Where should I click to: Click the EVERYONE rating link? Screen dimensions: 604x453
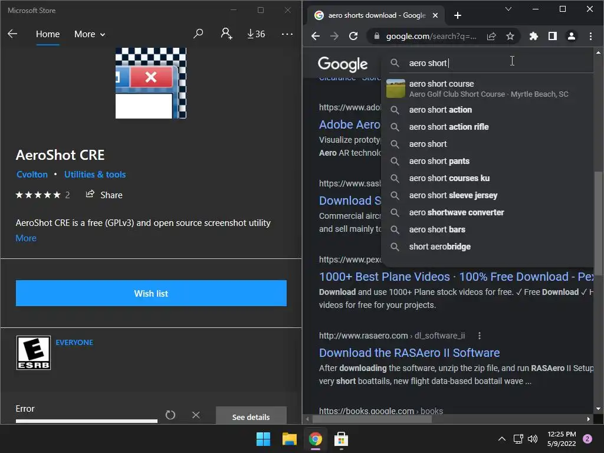(x=74, y=343)
